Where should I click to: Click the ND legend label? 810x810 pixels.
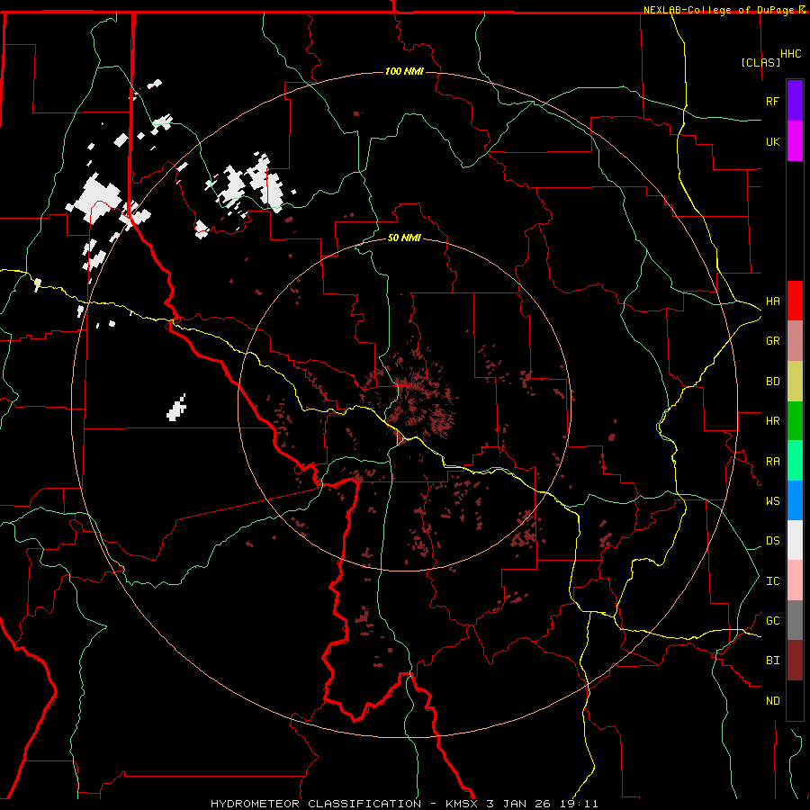(x=772, y=701)
